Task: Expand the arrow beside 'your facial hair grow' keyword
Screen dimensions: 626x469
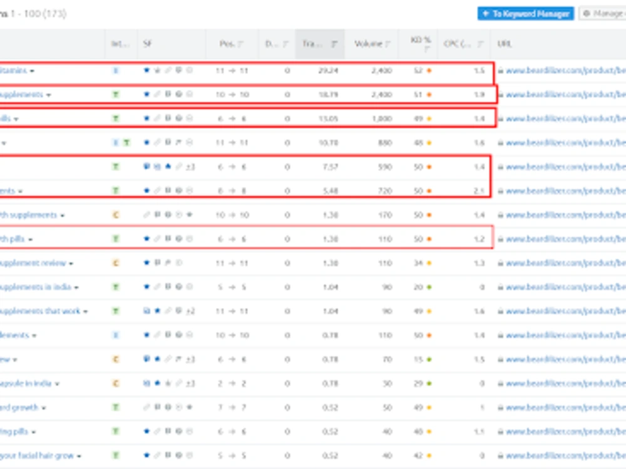Action: (79, 456)
